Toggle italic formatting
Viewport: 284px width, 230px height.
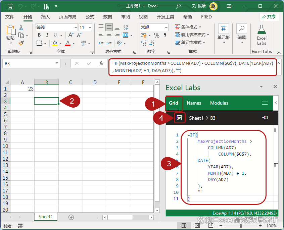47,35
